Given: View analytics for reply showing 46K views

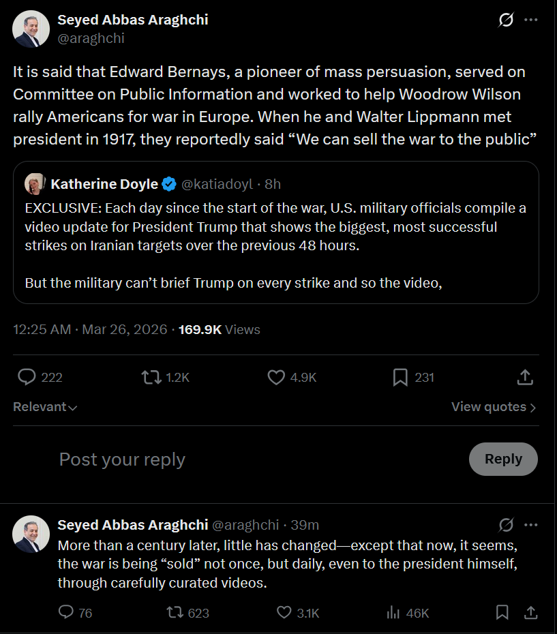Looking at the screenshot, I should [393, 613].
